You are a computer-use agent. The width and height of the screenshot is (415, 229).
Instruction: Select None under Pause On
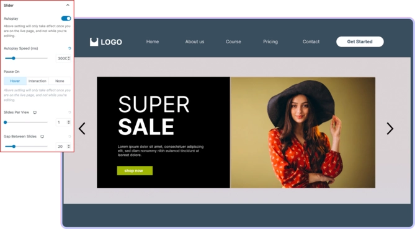tap(60, 81)
